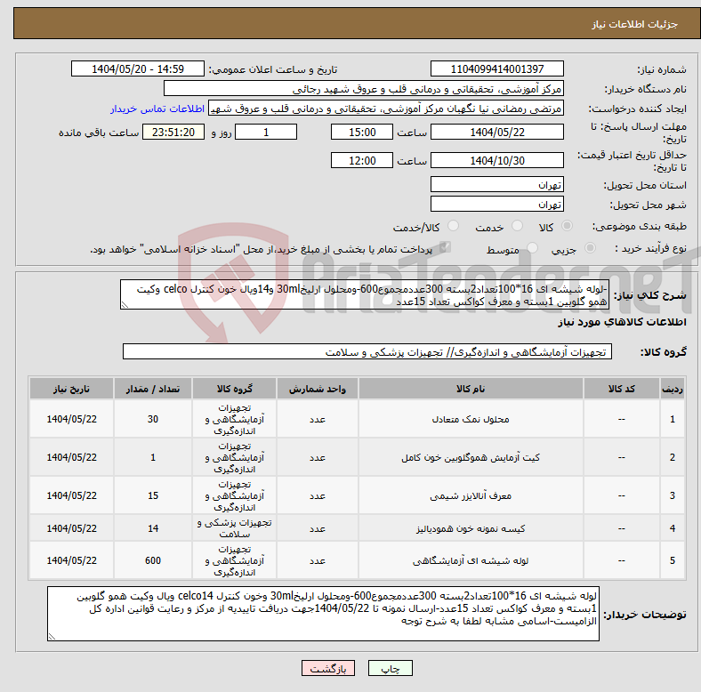The height and width of the screenshot is (692, 701).
Task: Click the quantity cell 15
Action: 153,495
